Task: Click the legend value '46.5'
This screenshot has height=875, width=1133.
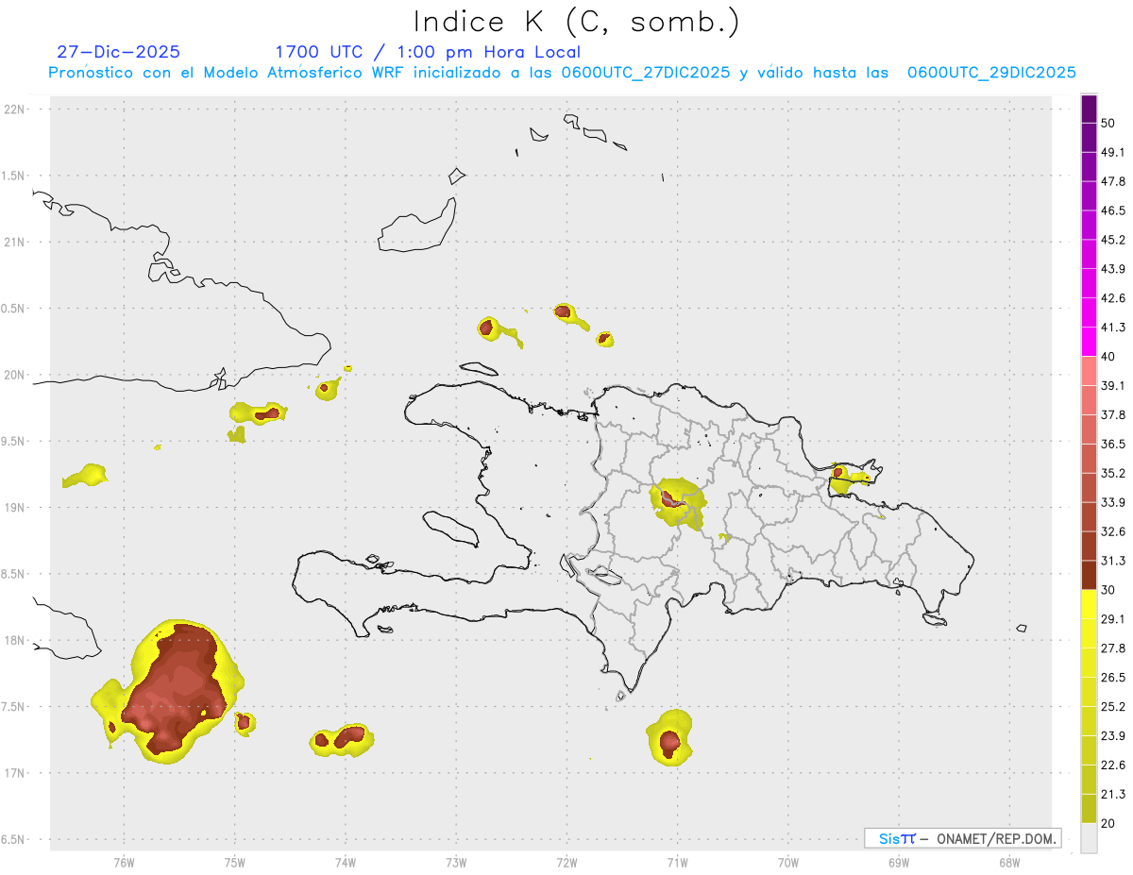Action: (x=1113, y=211)
